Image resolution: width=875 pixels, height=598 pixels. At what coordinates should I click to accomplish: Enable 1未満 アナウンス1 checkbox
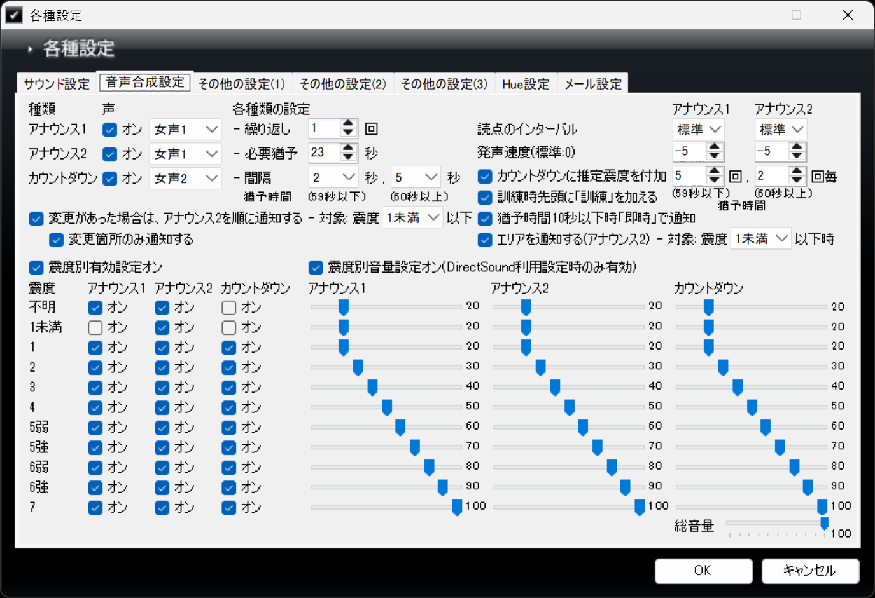click(x=95, y=328)
